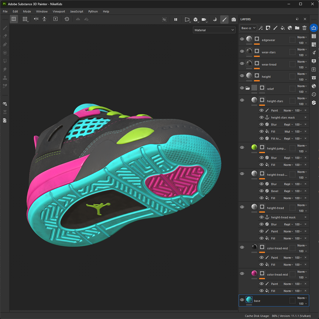Open the Base cc dropdown in Layers panel
Image resolution: width=319 pixels, height=319 pixels.
(248, 28)
